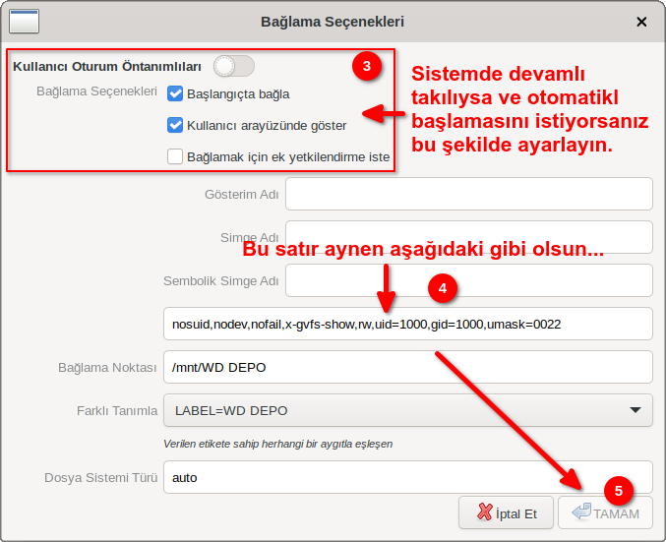Uncheck Kullanıcı arayüzünde göster checkbox
Screen dimensions: 666x542
[176, 125]
